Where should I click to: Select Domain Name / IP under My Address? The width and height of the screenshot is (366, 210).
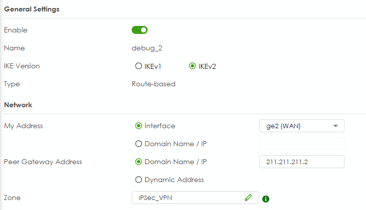[139, 144]
